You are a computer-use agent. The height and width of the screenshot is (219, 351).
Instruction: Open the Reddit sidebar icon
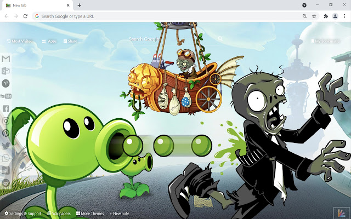[6, 183]
